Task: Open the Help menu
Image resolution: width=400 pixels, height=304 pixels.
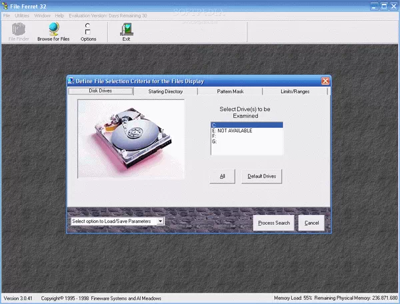Action: pyautogui.click(x=59, y=16)
